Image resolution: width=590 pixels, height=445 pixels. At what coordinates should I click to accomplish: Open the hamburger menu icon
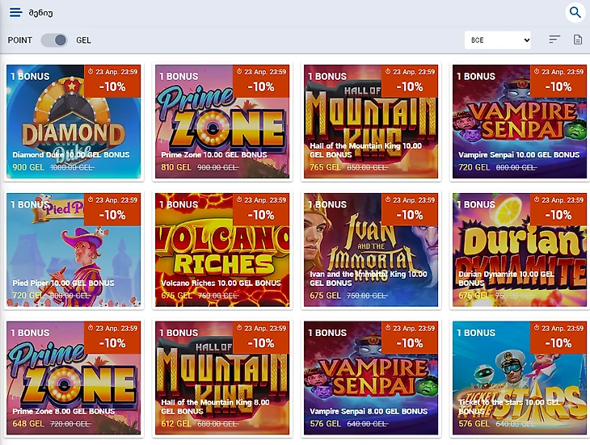(x=16, y=12)
